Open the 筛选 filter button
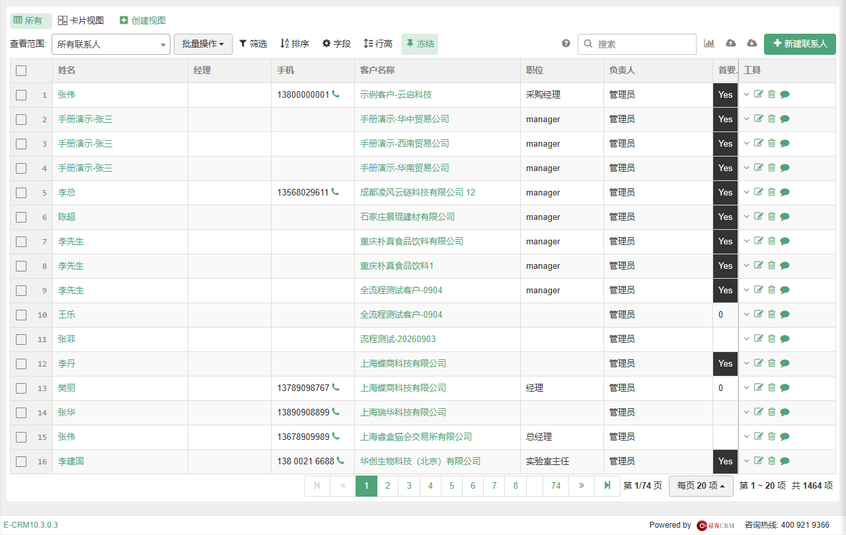 (253, 44)
